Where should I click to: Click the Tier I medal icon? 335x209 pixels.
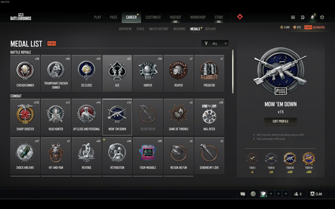[x=252, y=158]
